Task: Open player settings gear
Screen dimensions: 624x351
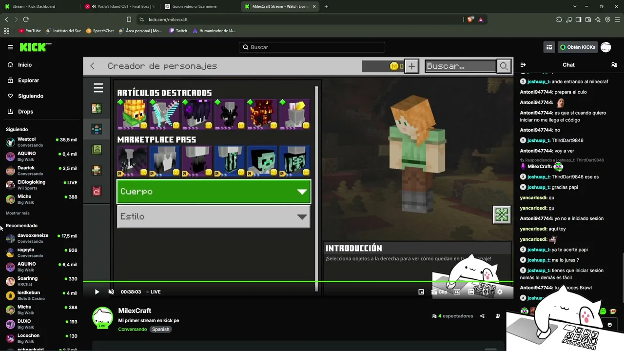Action: (x=500, y=292)
